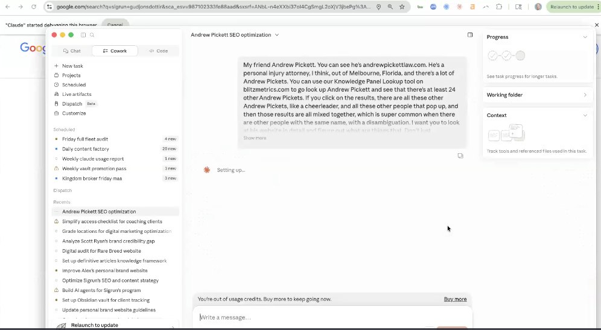Bookmark this page with the star
This screenshot has width=601, height=330.
click(402, 7)
